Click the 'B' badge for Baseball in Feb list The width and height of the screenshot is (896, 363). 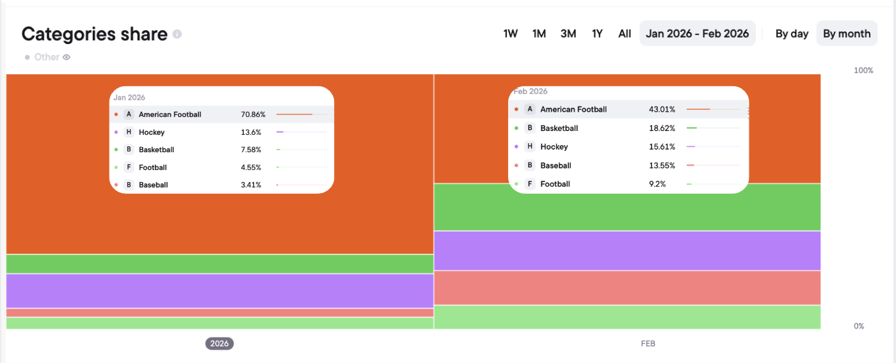tap(529, 166)
